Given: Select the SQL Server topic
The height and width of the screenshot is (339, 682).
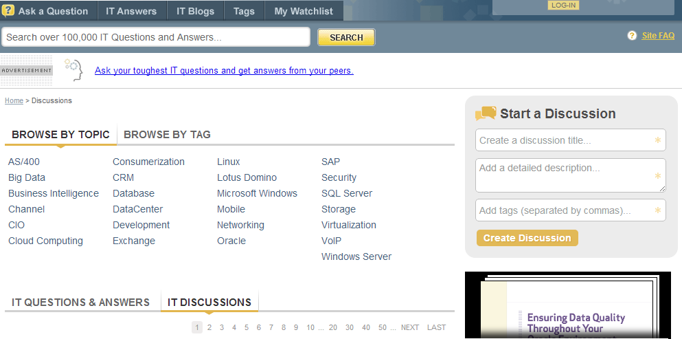Looking at the screenshot, I should tap(347, 193).
